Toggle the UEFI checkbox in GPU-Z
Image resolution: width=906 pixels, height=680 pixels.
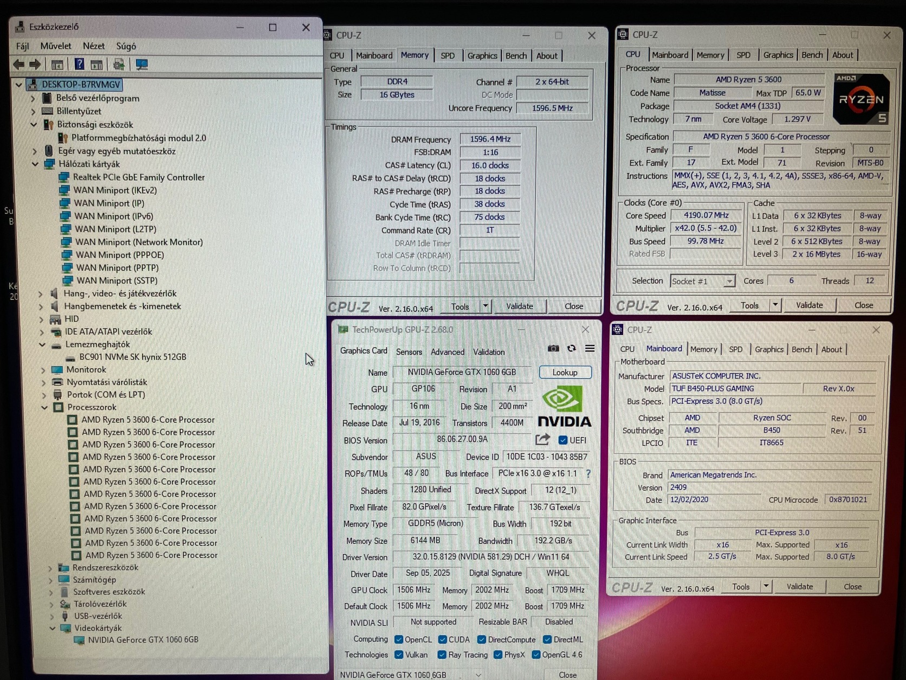(x=563, y=440)
